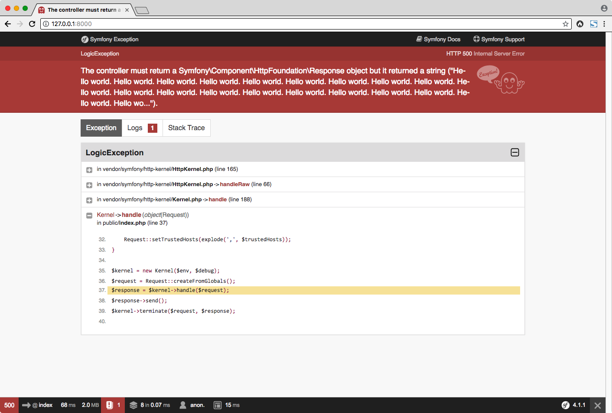Image resolution: width=612 pixels, height=413 pixels.
Task: Click the LogicException panel heading
Action: pos(114,153)
